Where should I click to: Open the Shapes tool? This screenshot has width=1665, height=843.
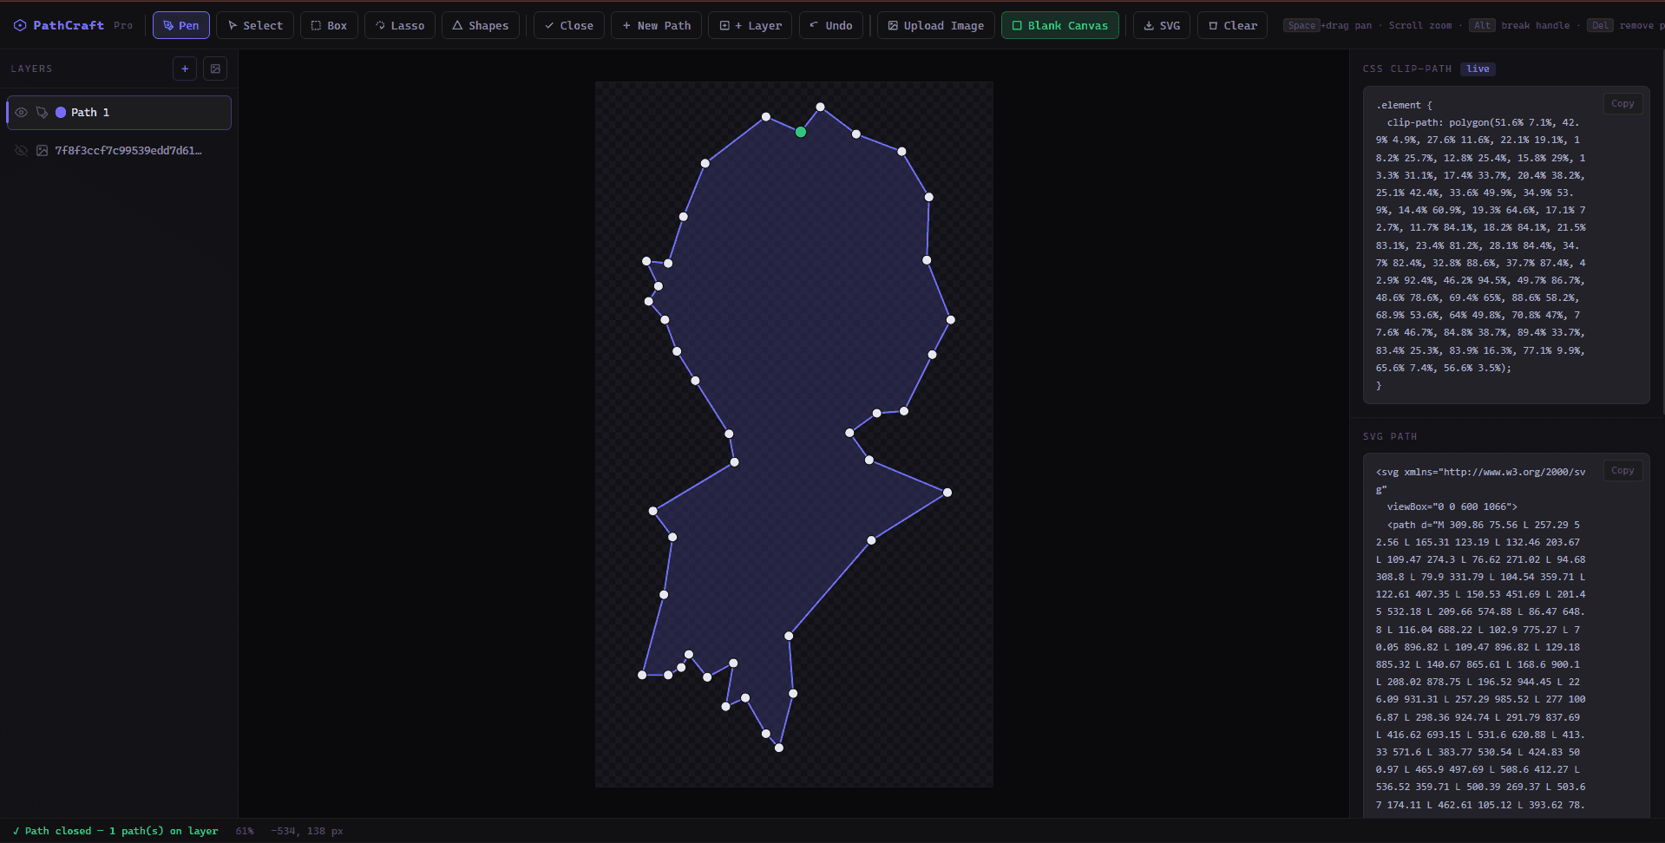481,25
